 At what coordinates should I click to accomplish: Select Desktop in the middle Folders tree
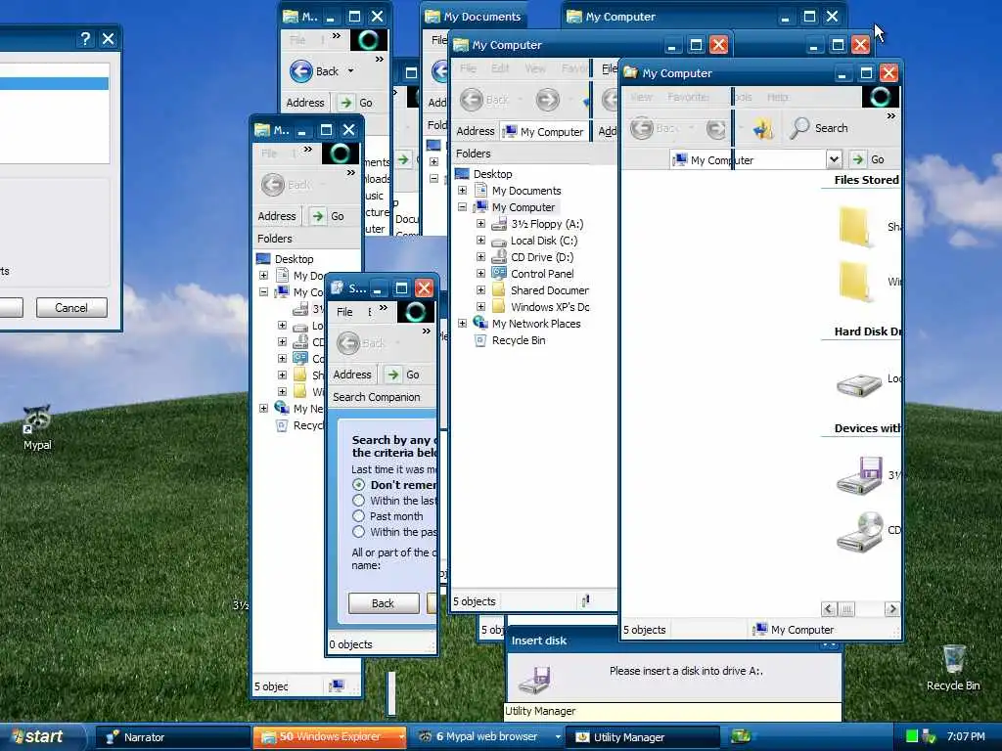click(492, 174)
